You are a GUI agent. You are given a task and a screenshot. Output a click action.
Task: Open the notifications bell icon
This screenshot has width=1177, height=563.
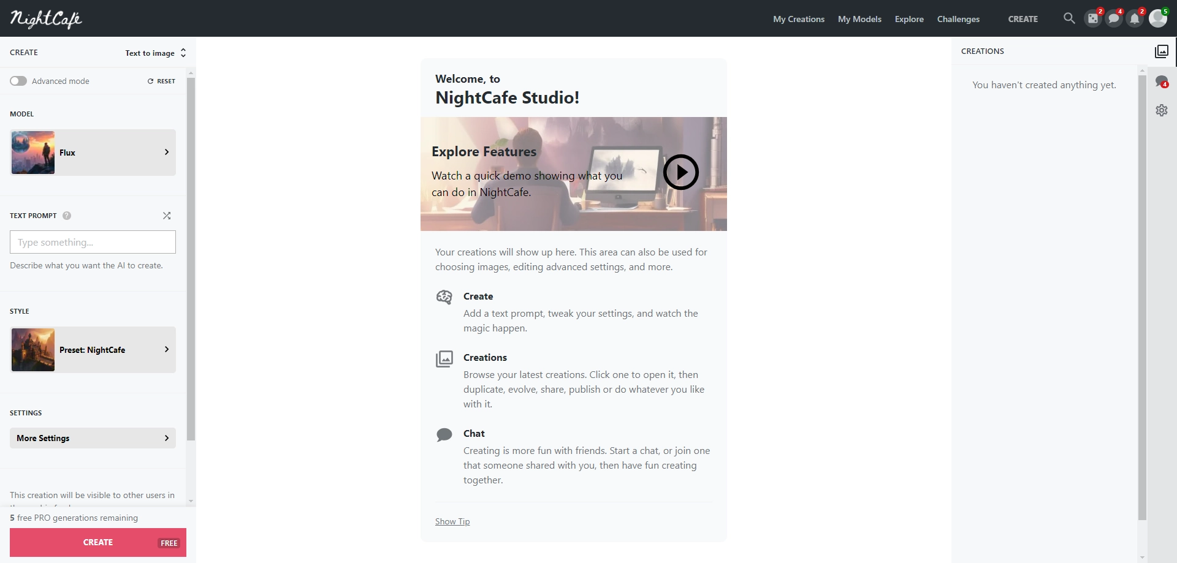pos(1135,18)
